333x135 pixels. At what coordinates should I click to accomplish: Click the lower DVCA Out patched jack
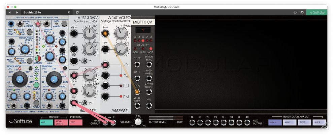[73, 103]
